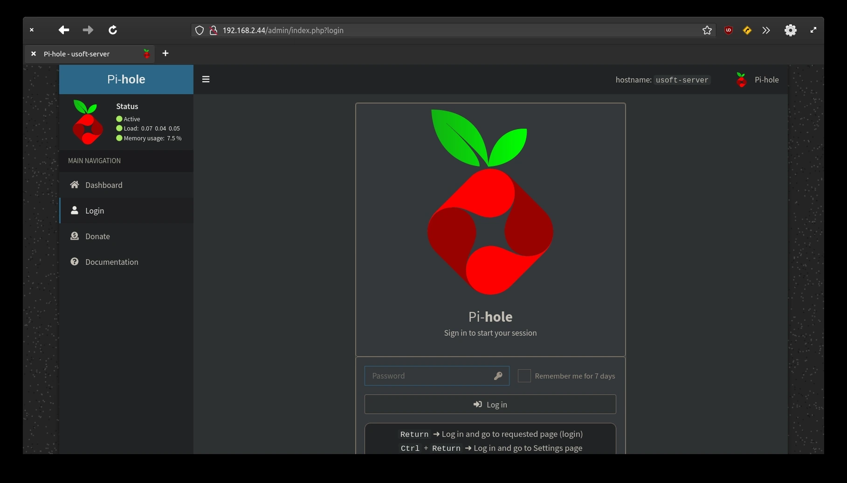Enable Remember me for 7 days checkbox
This screenshot has width=847, height=483.
(524, 376)
